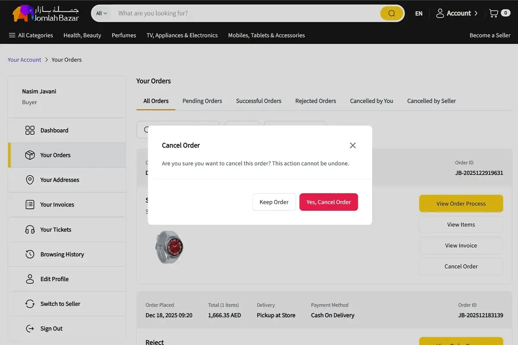Confirm with Yes, Cancel Order button

coord(328,202)
